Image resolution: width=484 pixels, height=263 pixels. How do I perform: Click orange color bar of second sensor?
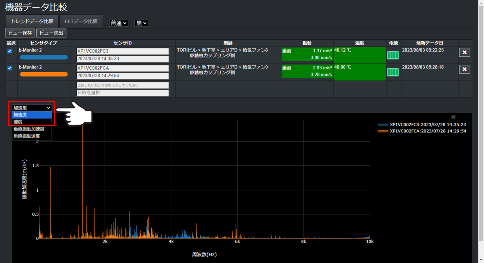(x=44, y=74)
